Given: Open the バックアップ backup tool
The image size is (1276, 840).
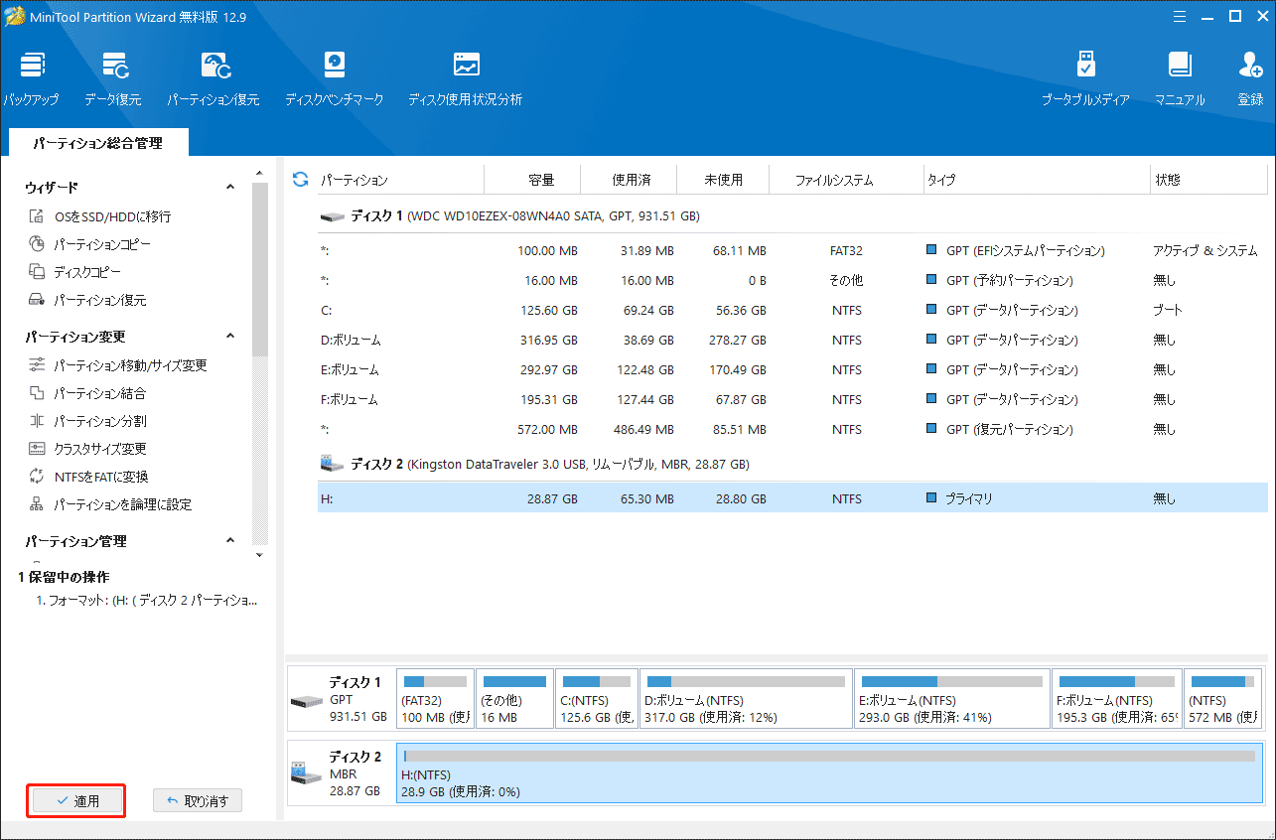Looking at the screenshot, I should click(31, 79).
